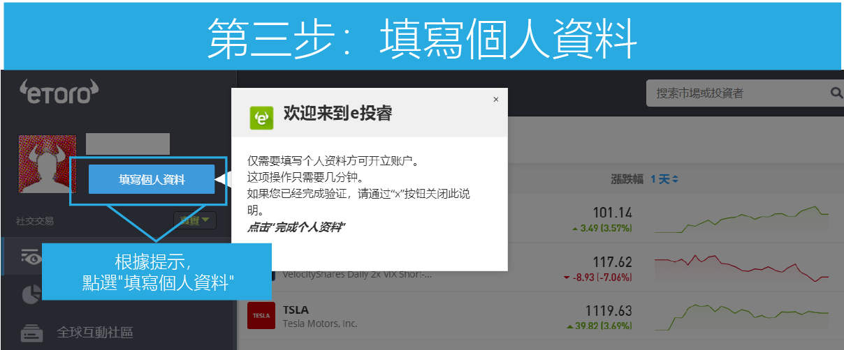The height and width of the screenshot is (350, 844).
Task: Click the VelocityShares Daily 2x VIX row name
Action: click(x=357, y=274)
